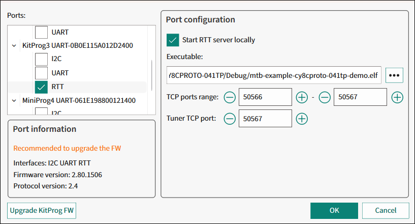Click the Executable path field

pyautogui.click(x=274, y=75)
